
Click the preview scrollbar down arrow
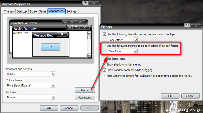click(x=89, y=56)
